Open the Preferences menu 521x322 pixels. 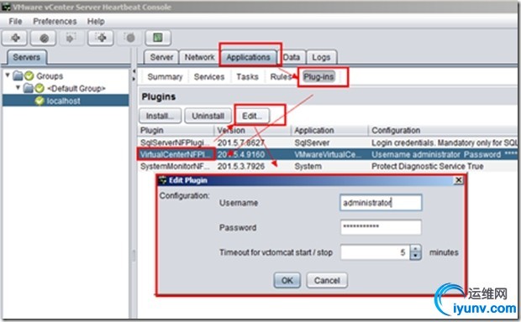55,22
